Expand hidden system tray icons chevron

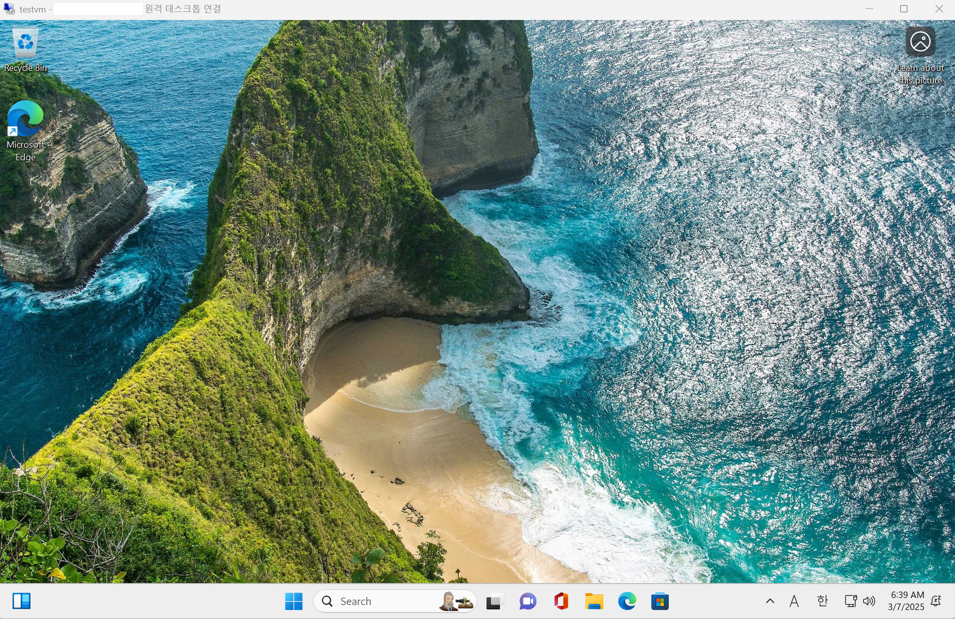(770, 601)
